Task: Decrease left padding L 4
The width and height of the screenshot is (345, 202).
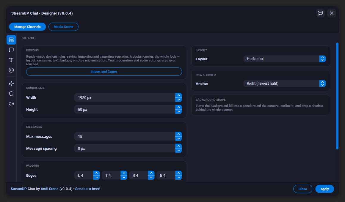Action: (96, 178)
